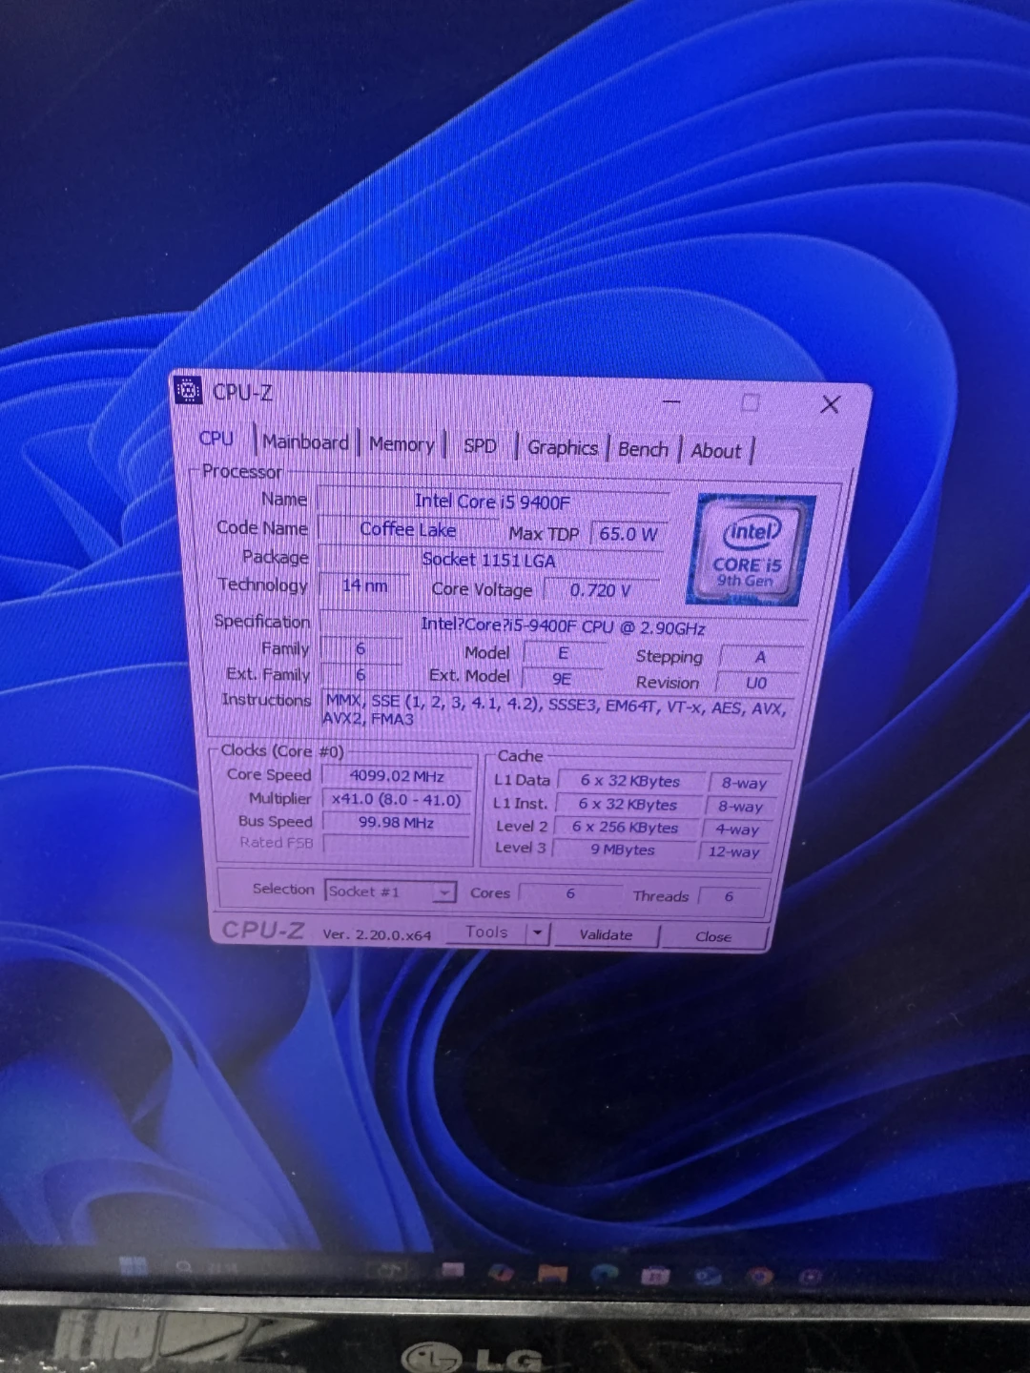The height and width of the screenshot is (1373, 1030).
Task: Click the Stepping value A
Action: point(760,657)
